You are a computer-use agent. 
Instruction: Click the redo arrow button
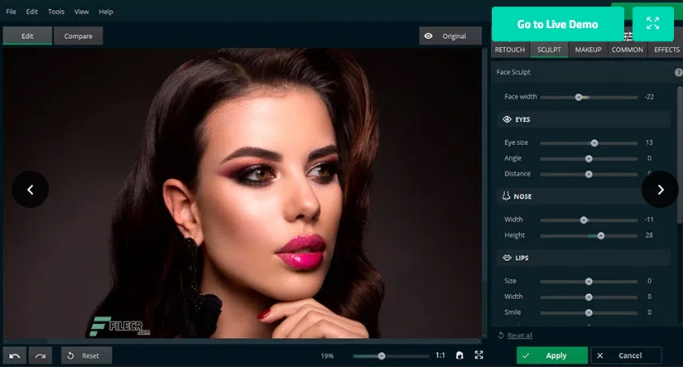pos(41,355)
